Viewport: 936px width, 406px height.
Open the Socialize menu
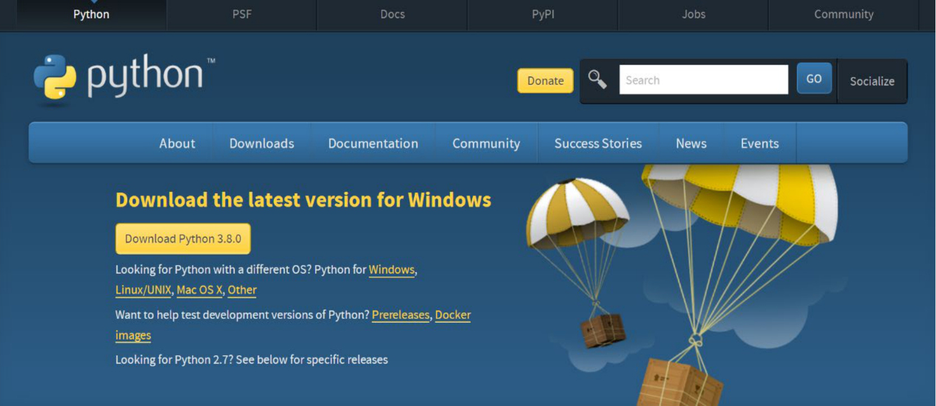[x=872, y=81]
